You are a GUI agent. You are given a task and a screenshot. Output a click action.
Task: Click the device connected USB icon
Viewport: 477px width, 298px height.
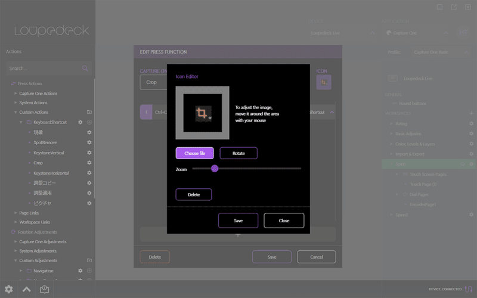(469, 289)
